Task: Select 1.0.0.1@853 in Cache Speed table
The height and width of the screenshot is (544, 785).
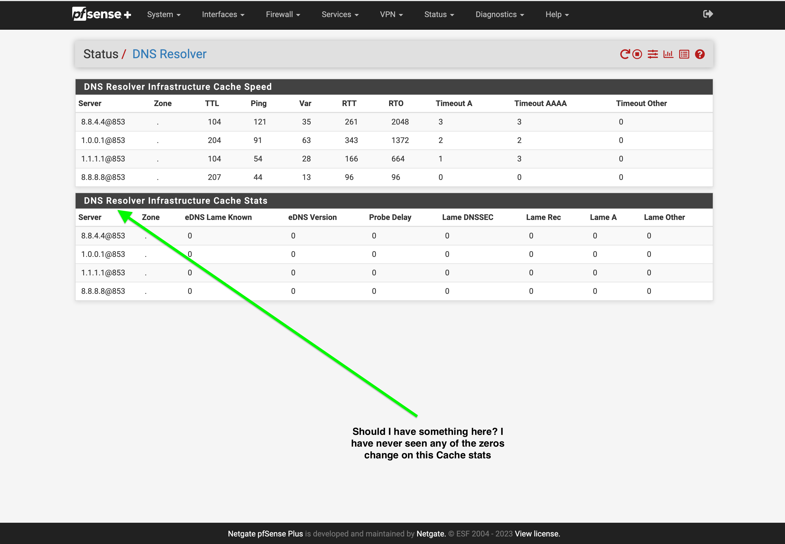Action: click(103, 140)
